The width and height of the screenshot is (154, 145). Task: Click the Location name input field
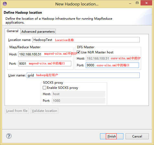coord(86,40)
